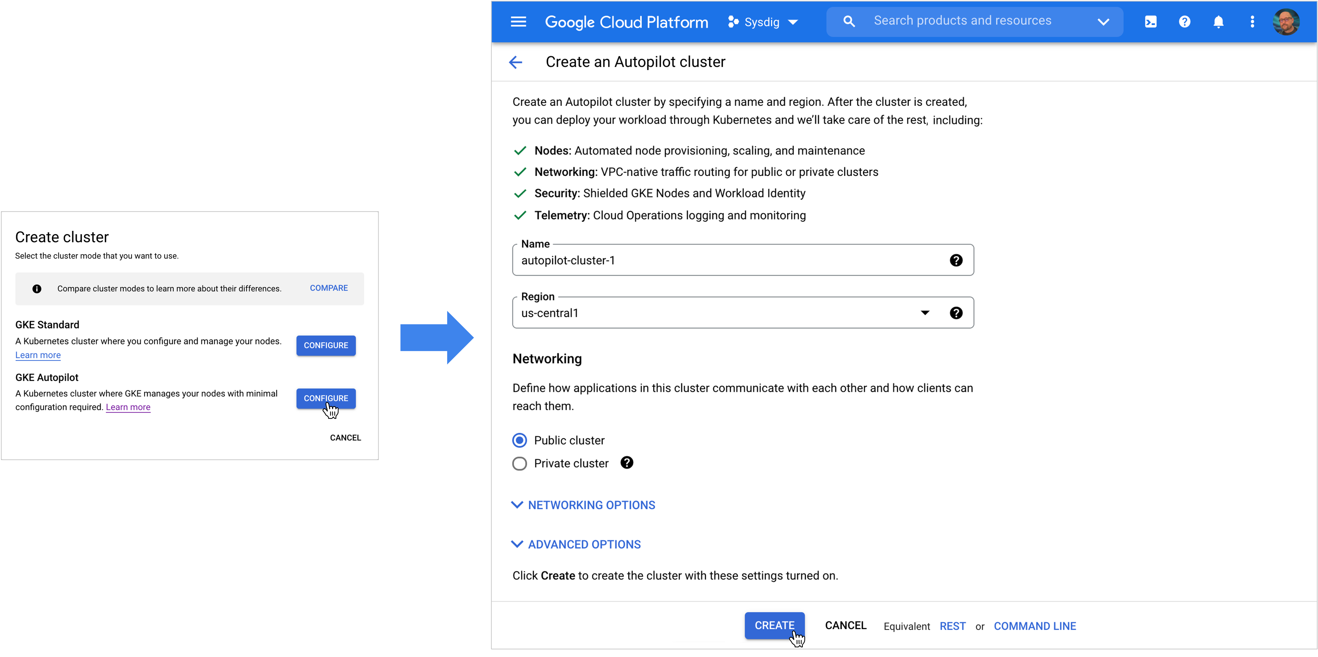Click COMPARE in Create cluster dialog
Viewport: 1318px width, 657px height.
328,288
